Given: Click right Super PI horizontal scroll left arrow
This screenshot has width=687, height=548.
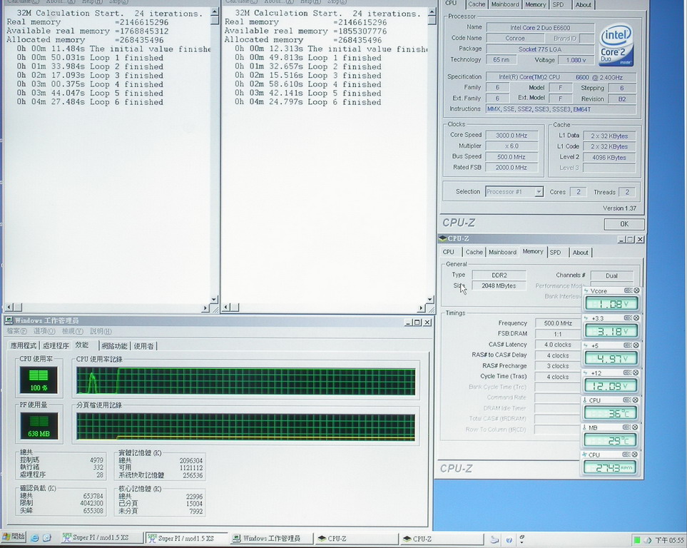Looking at the screenshot, I should point(227,308).
